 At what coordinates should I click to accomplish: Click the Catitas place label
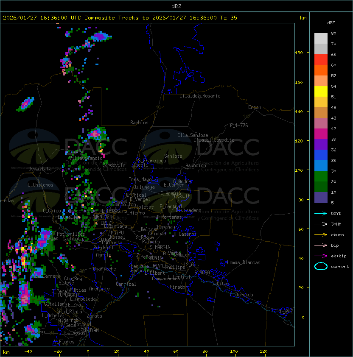click(x=220, y=284)
